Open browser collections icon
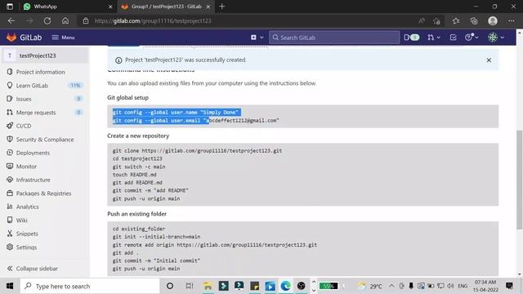This screenshot has width=523, height=294. (474, 21)
